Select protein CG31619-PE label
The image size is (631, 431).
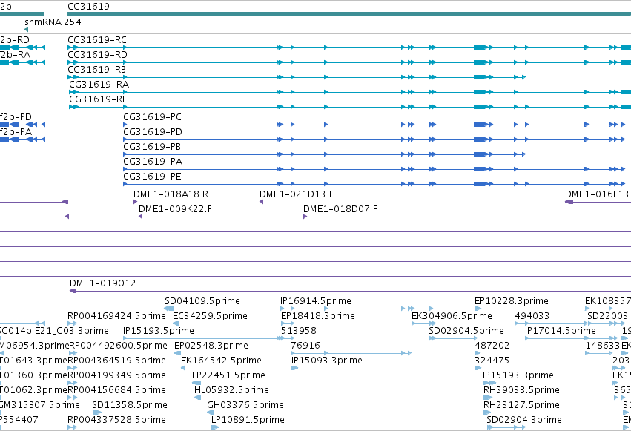pyautogui.click(x=152, y=177)
